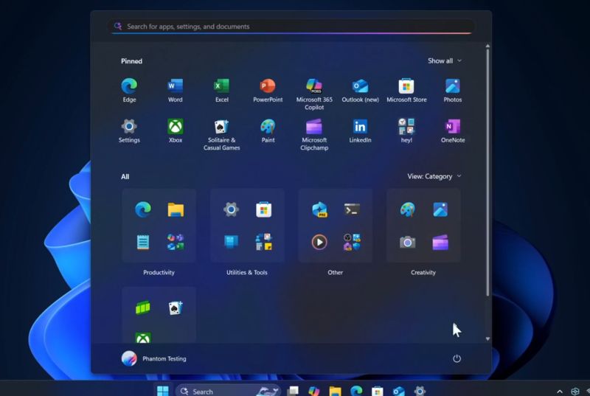The image size is (590, 396).
Task: Launch Xbox from pinned apps
Action: (x=176, y=131)
